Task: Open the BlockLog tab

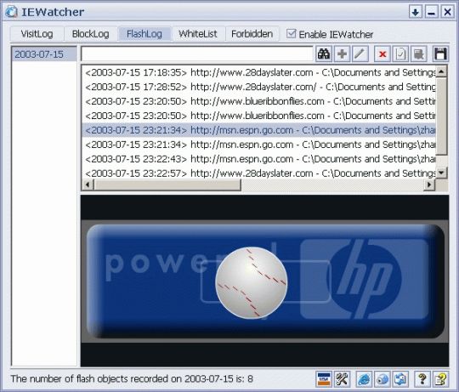Action: click(x=91, y=34)
